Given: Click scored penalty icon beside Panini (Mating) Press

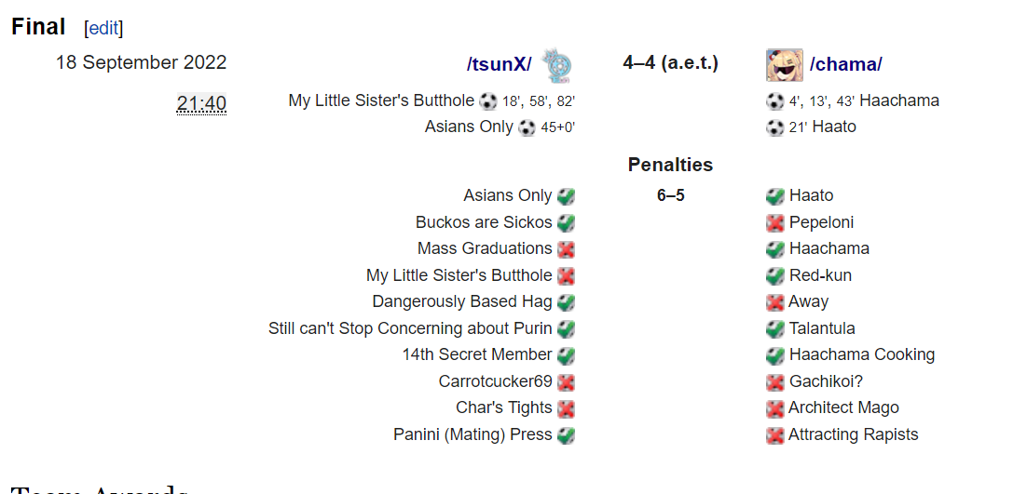Looking at the screenshot, I should [x=566, y=435].
